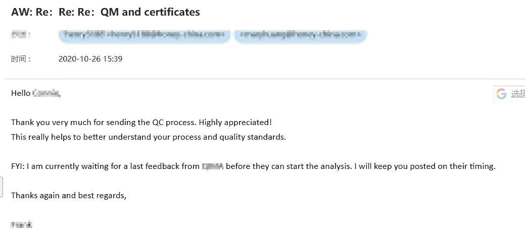Click the 'Highly appreciated!' text
The width and height of the screenshot is (525, 237).
[x=235, y=123]
